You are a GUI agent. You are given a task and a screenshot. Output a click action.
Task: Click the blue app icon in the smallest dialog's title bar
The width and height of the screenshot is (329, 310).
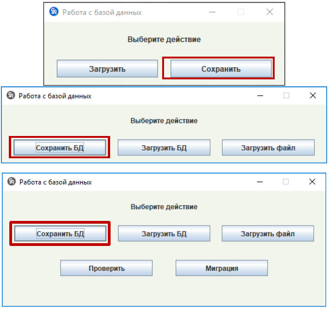click(x=54, y=12)
